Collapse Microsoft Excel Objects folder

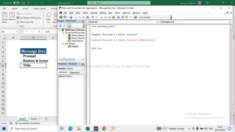63,33
